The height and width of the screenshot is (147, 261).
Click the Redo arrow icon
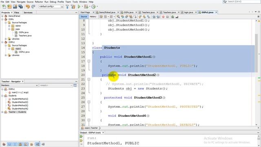(x=33, y=7)
